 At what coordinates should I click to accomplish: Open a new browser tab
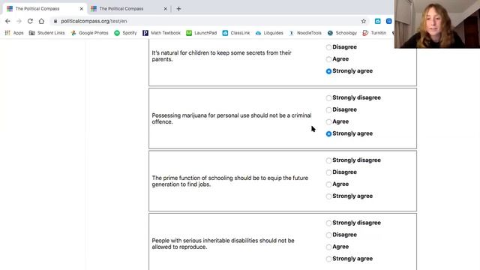point(178,9)
